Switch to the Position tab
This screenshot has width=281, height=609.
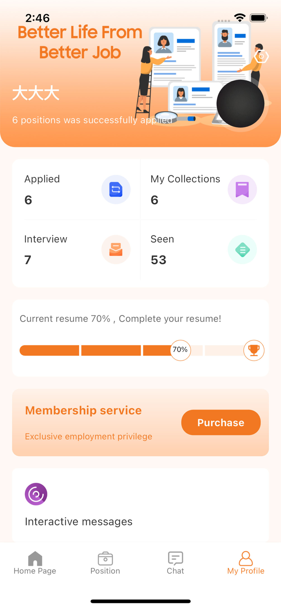click(x=105, y=562)
